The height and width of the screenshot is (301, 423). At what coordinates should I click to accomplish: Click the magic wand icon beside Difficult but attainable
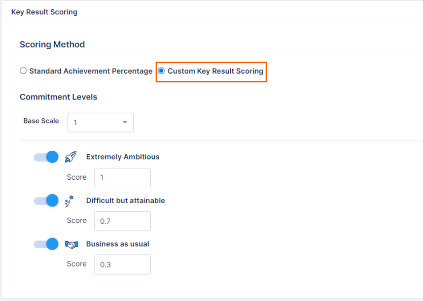69,200
